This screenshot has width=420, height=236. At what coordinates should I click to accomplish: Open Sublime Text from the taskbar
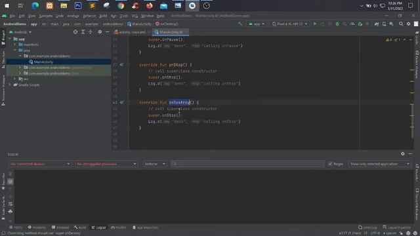click(x=92, y=6)
